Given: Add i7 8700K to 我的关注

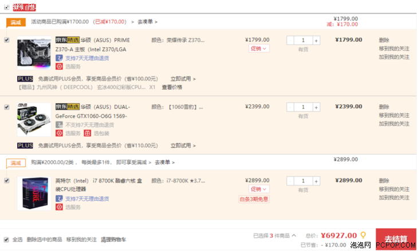Looking at the screenshot, I should point(394,197).
